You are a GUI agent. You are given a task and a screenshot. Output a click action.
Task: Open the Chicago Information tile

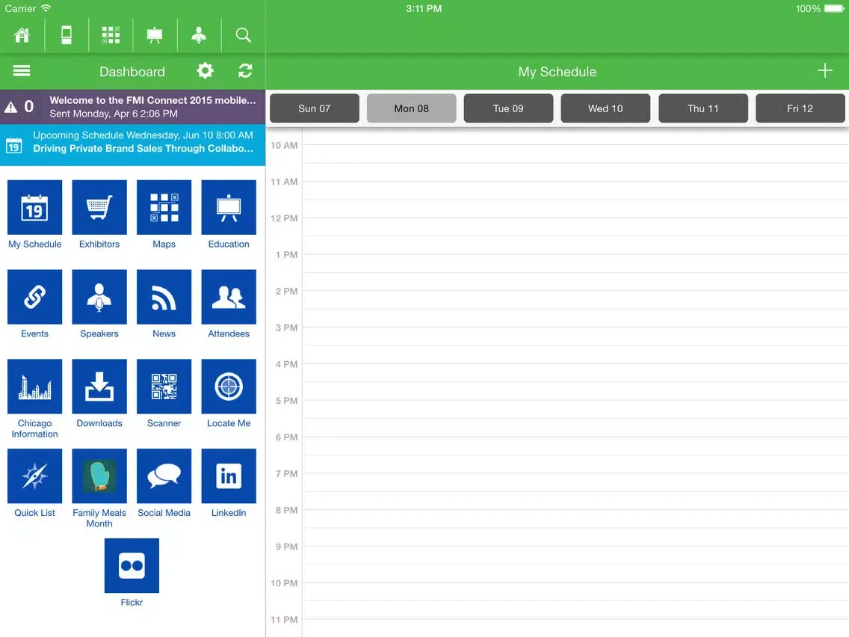pos(34,387)
